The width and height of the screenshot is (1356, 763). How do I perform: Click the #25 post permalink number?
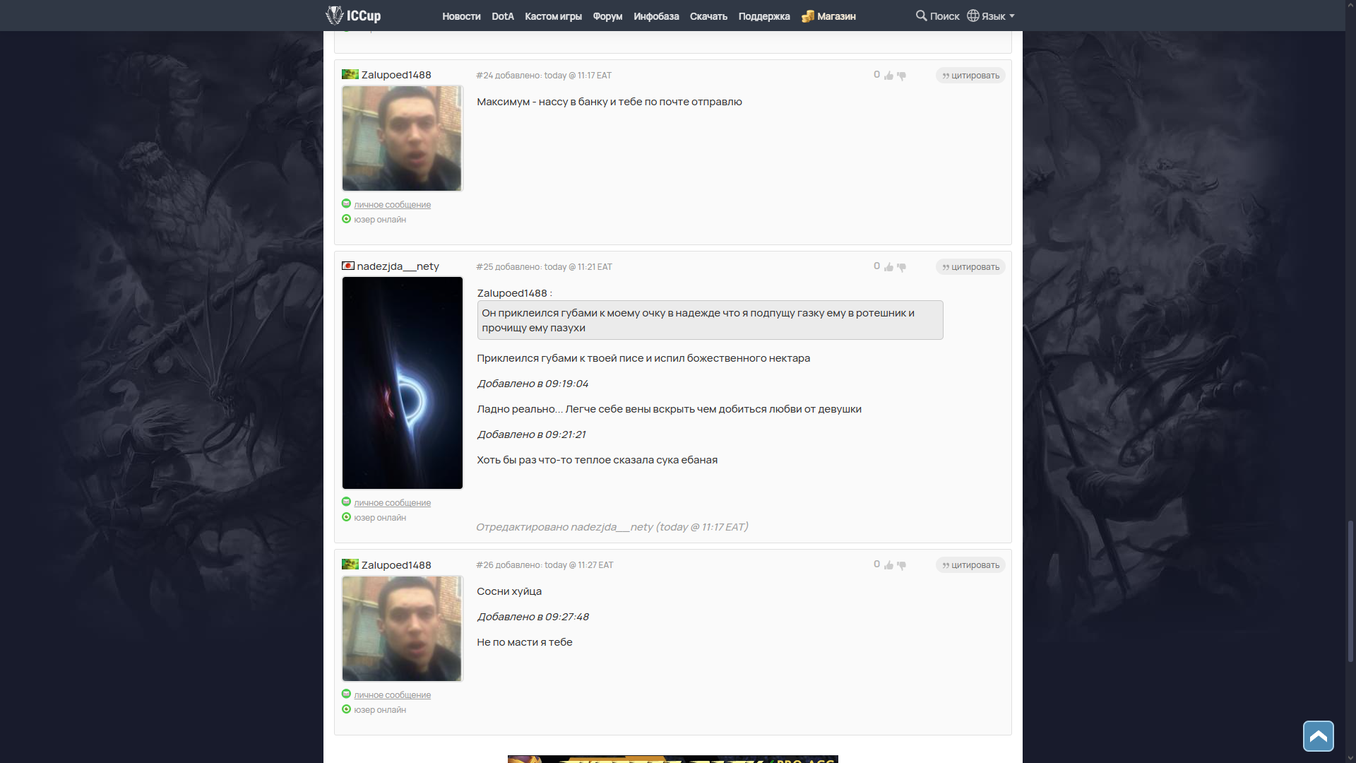pyautogui.click(x=484, y=267)
